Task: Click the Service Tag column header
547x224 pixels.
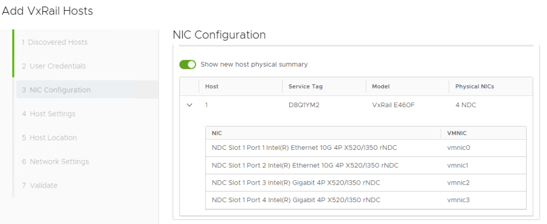Action: point(305,86)
